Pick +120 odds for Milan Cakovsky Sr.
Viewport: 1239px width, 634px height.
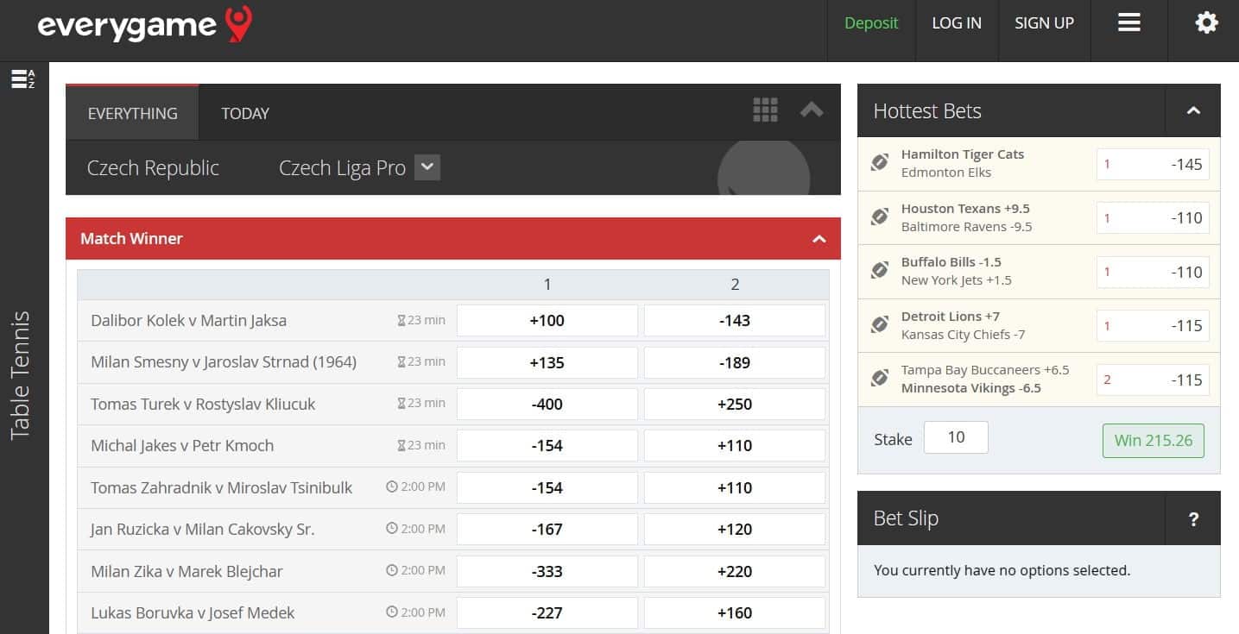tap(735, 529)
